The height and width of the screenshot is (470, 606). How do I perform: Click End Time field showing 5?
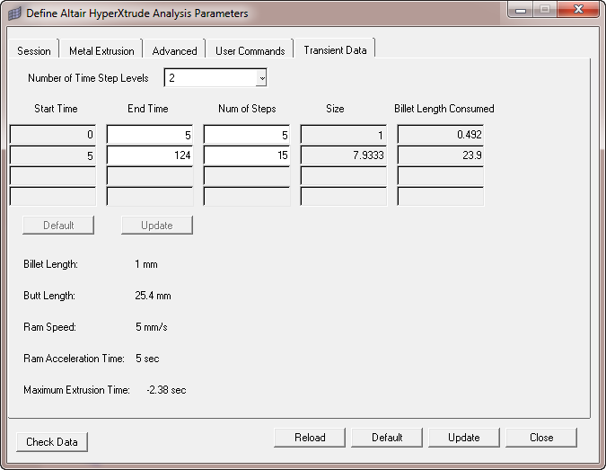tap(149, 135)
